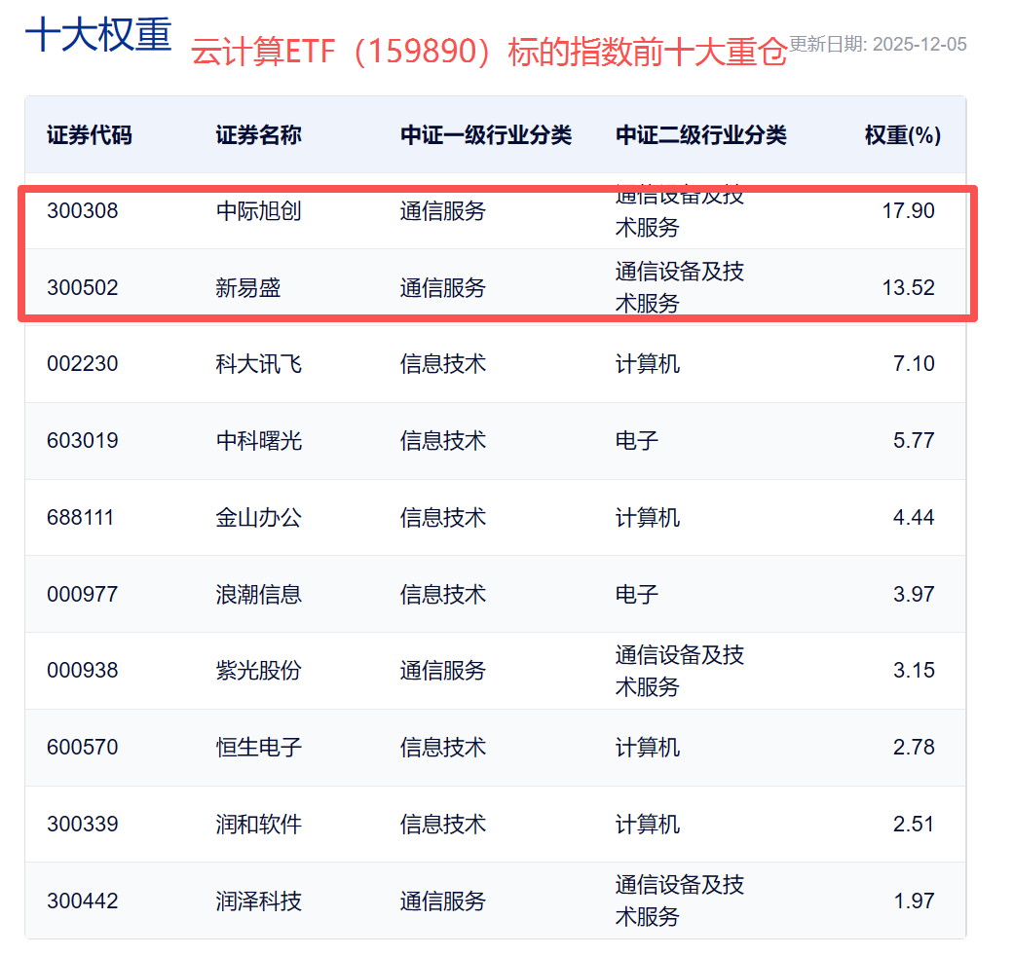
Task: Click security code 603019
Action: (82, 441)
